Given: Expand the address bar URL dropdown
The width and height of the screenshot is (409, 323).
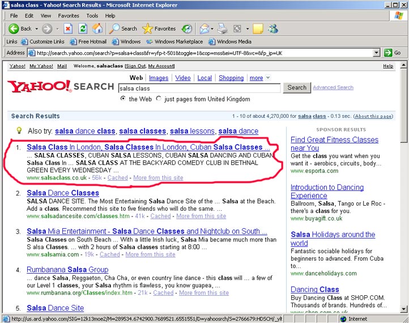Looking at the screenshot, I should [376, 53].
